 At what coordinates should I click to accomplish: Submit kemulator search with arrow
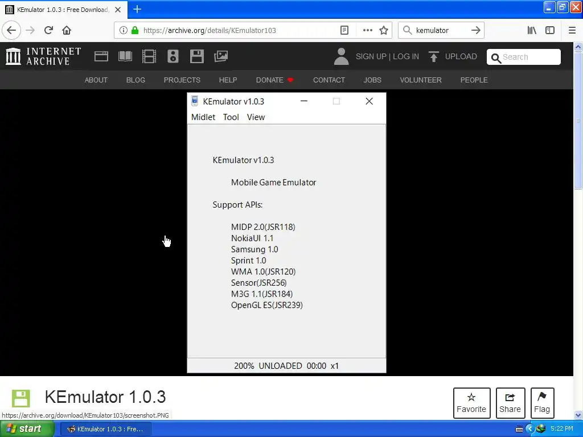pos(475,30)
